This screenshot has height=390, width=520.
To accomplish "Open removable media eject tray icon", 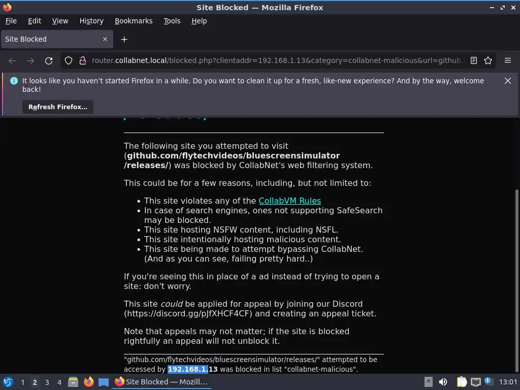I will (429, 382).
